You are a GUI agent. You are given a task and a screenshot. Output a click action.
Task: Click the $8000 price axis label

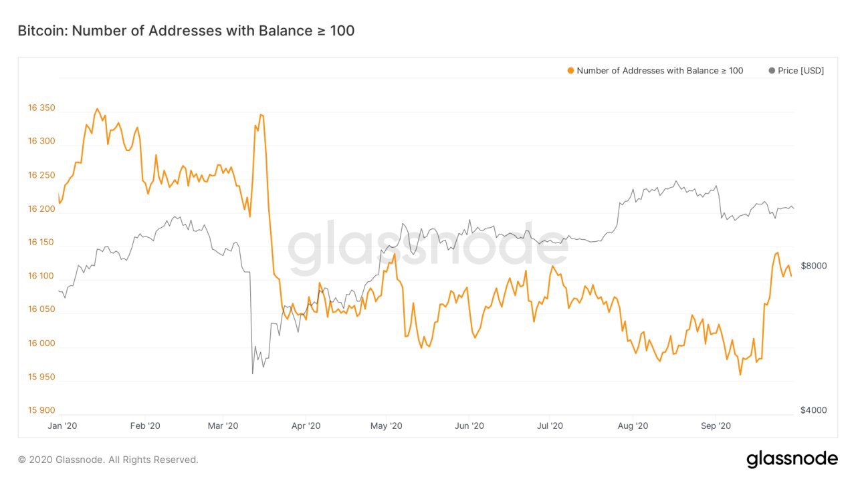tap(814, 266)
